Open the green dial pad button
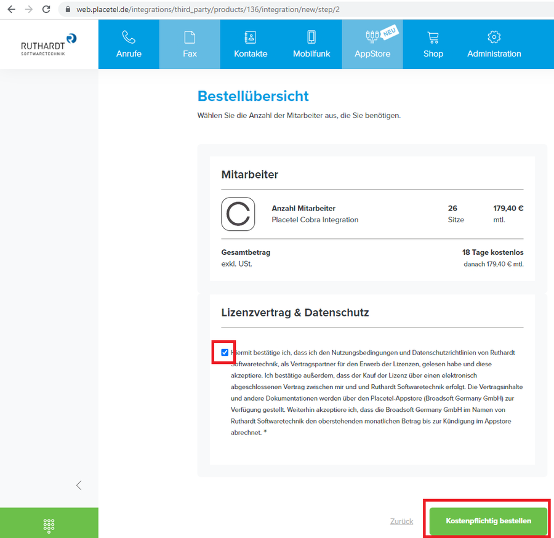The width and height of the screenshot is (554, 538). (x=49, y=523)
